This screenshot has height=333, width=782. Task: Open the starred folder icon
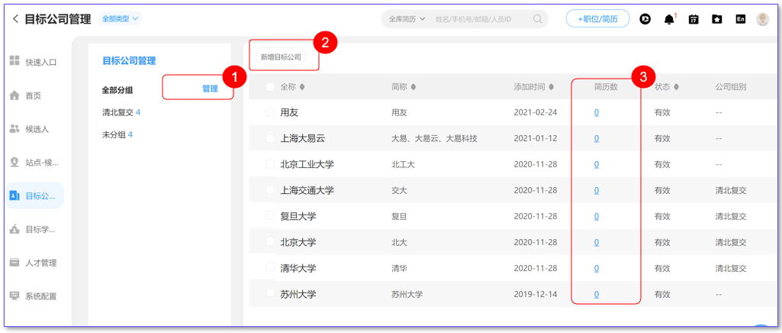click(x=717, y=19)
